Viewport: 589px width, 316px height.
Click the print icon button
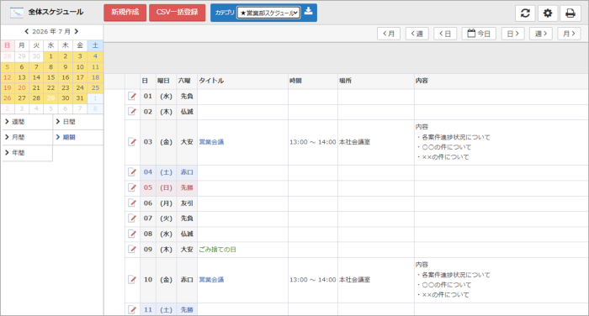pyautogui.click(x=570, y=13)
